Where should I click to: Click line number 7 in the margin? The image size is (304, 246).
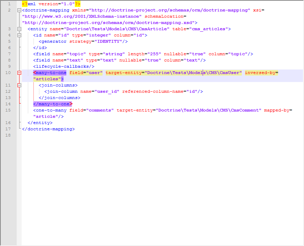9,54
